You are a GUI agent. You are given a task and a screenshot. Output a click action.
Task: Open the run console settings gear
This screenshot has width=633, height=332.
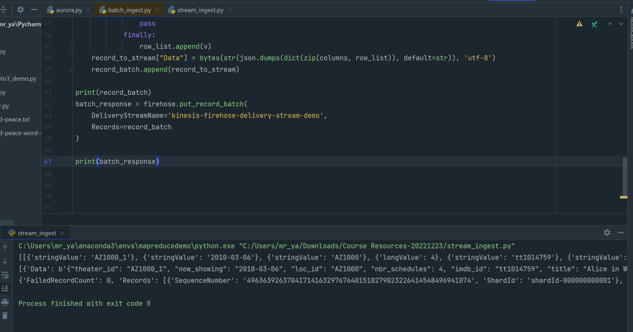(607, 232)
